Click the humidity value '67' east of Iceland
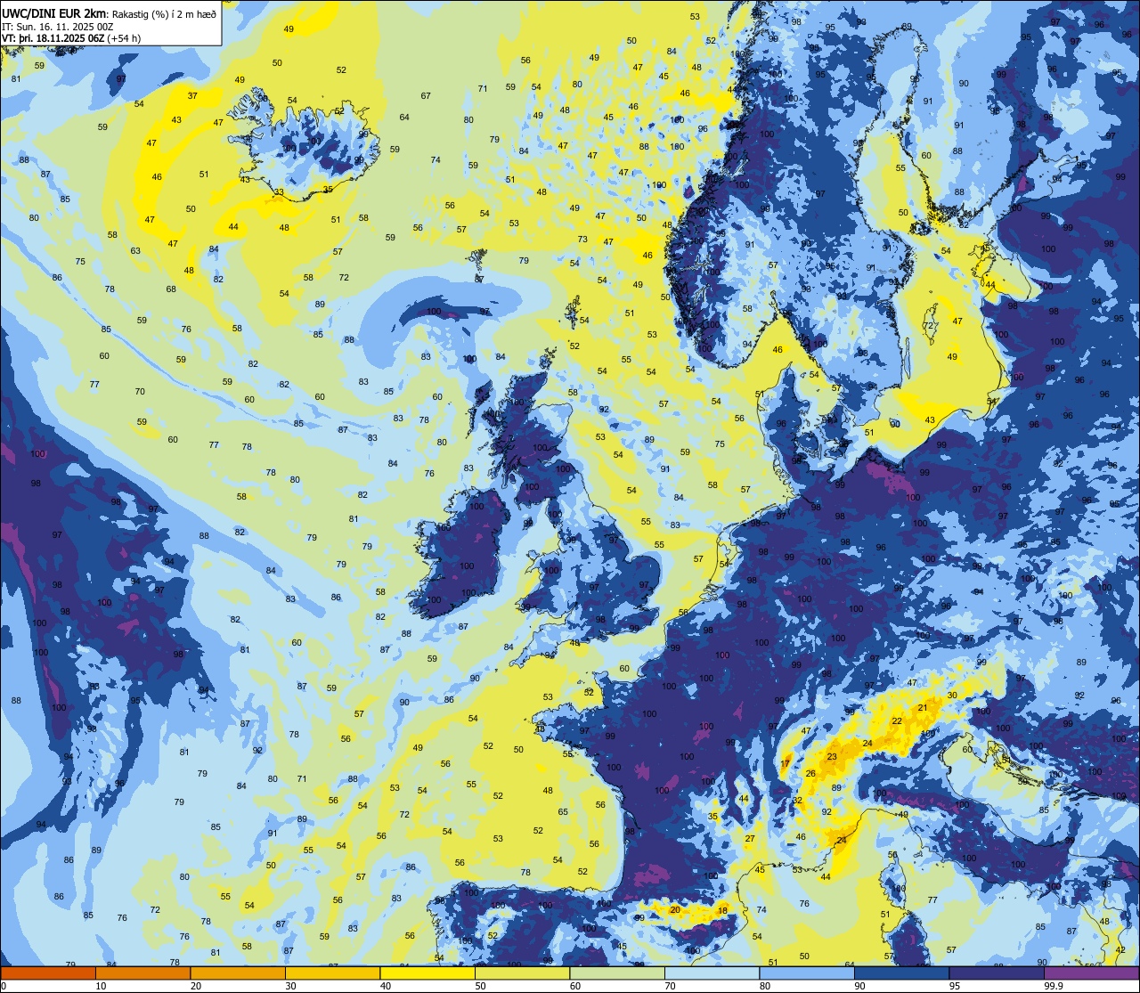Screen dimensions: 1140x993 click(426, 96)
